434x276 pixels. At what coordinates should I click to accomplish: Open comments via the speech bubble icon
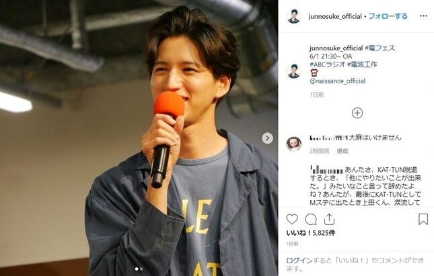[311, 220]
